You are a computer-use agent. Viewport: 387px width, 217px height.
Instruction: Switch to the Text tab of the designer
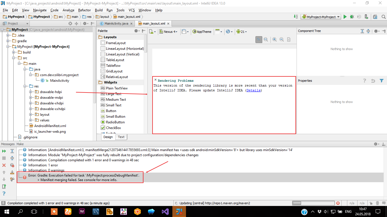(121, 137)
